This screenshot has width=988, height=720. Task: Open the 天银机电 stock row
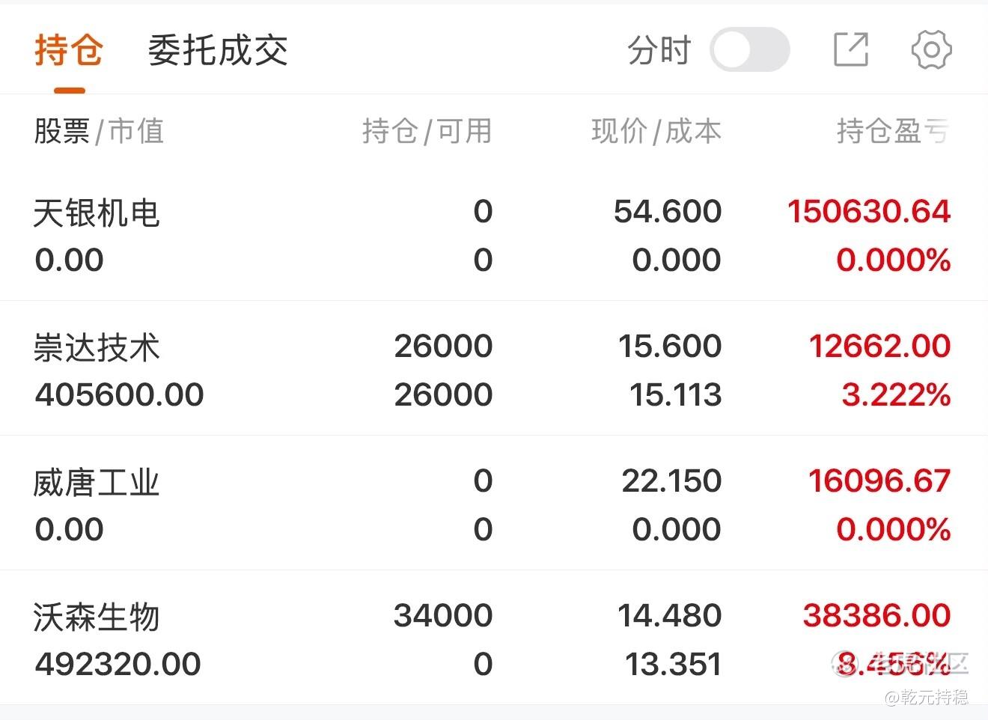click(x=494, y=236)
